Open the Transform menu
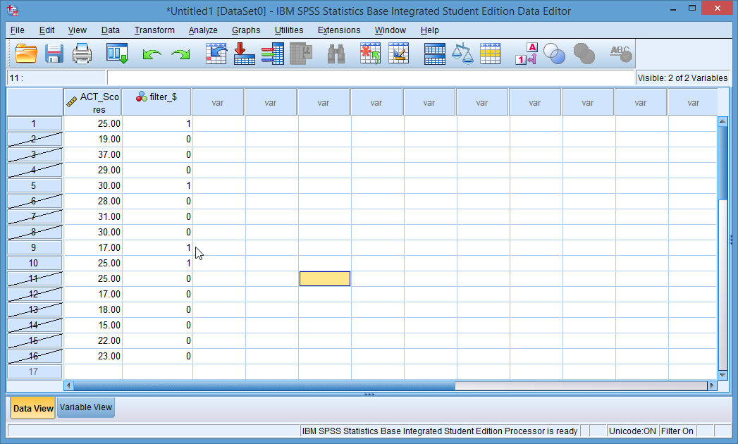Screen dimensions: 738x444 coord(154,30)
